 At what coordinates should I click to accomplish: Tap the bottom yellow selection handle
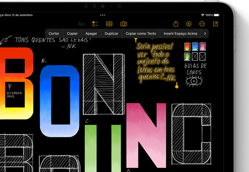click(177, 85)
